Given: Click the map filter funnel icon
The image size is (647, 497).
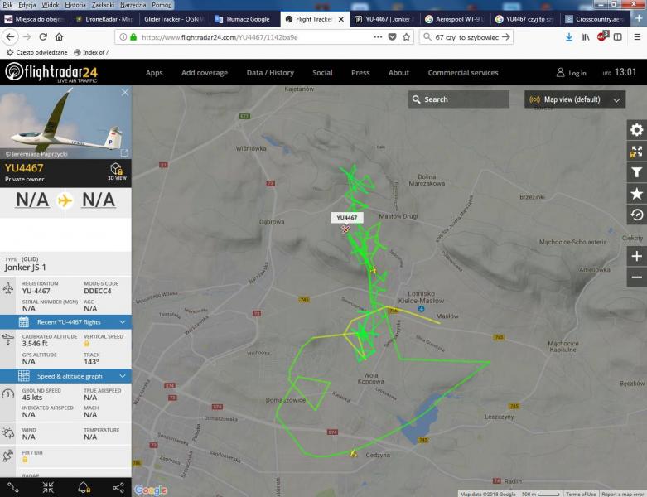Looking at the screenshot, I should point(636,172).
